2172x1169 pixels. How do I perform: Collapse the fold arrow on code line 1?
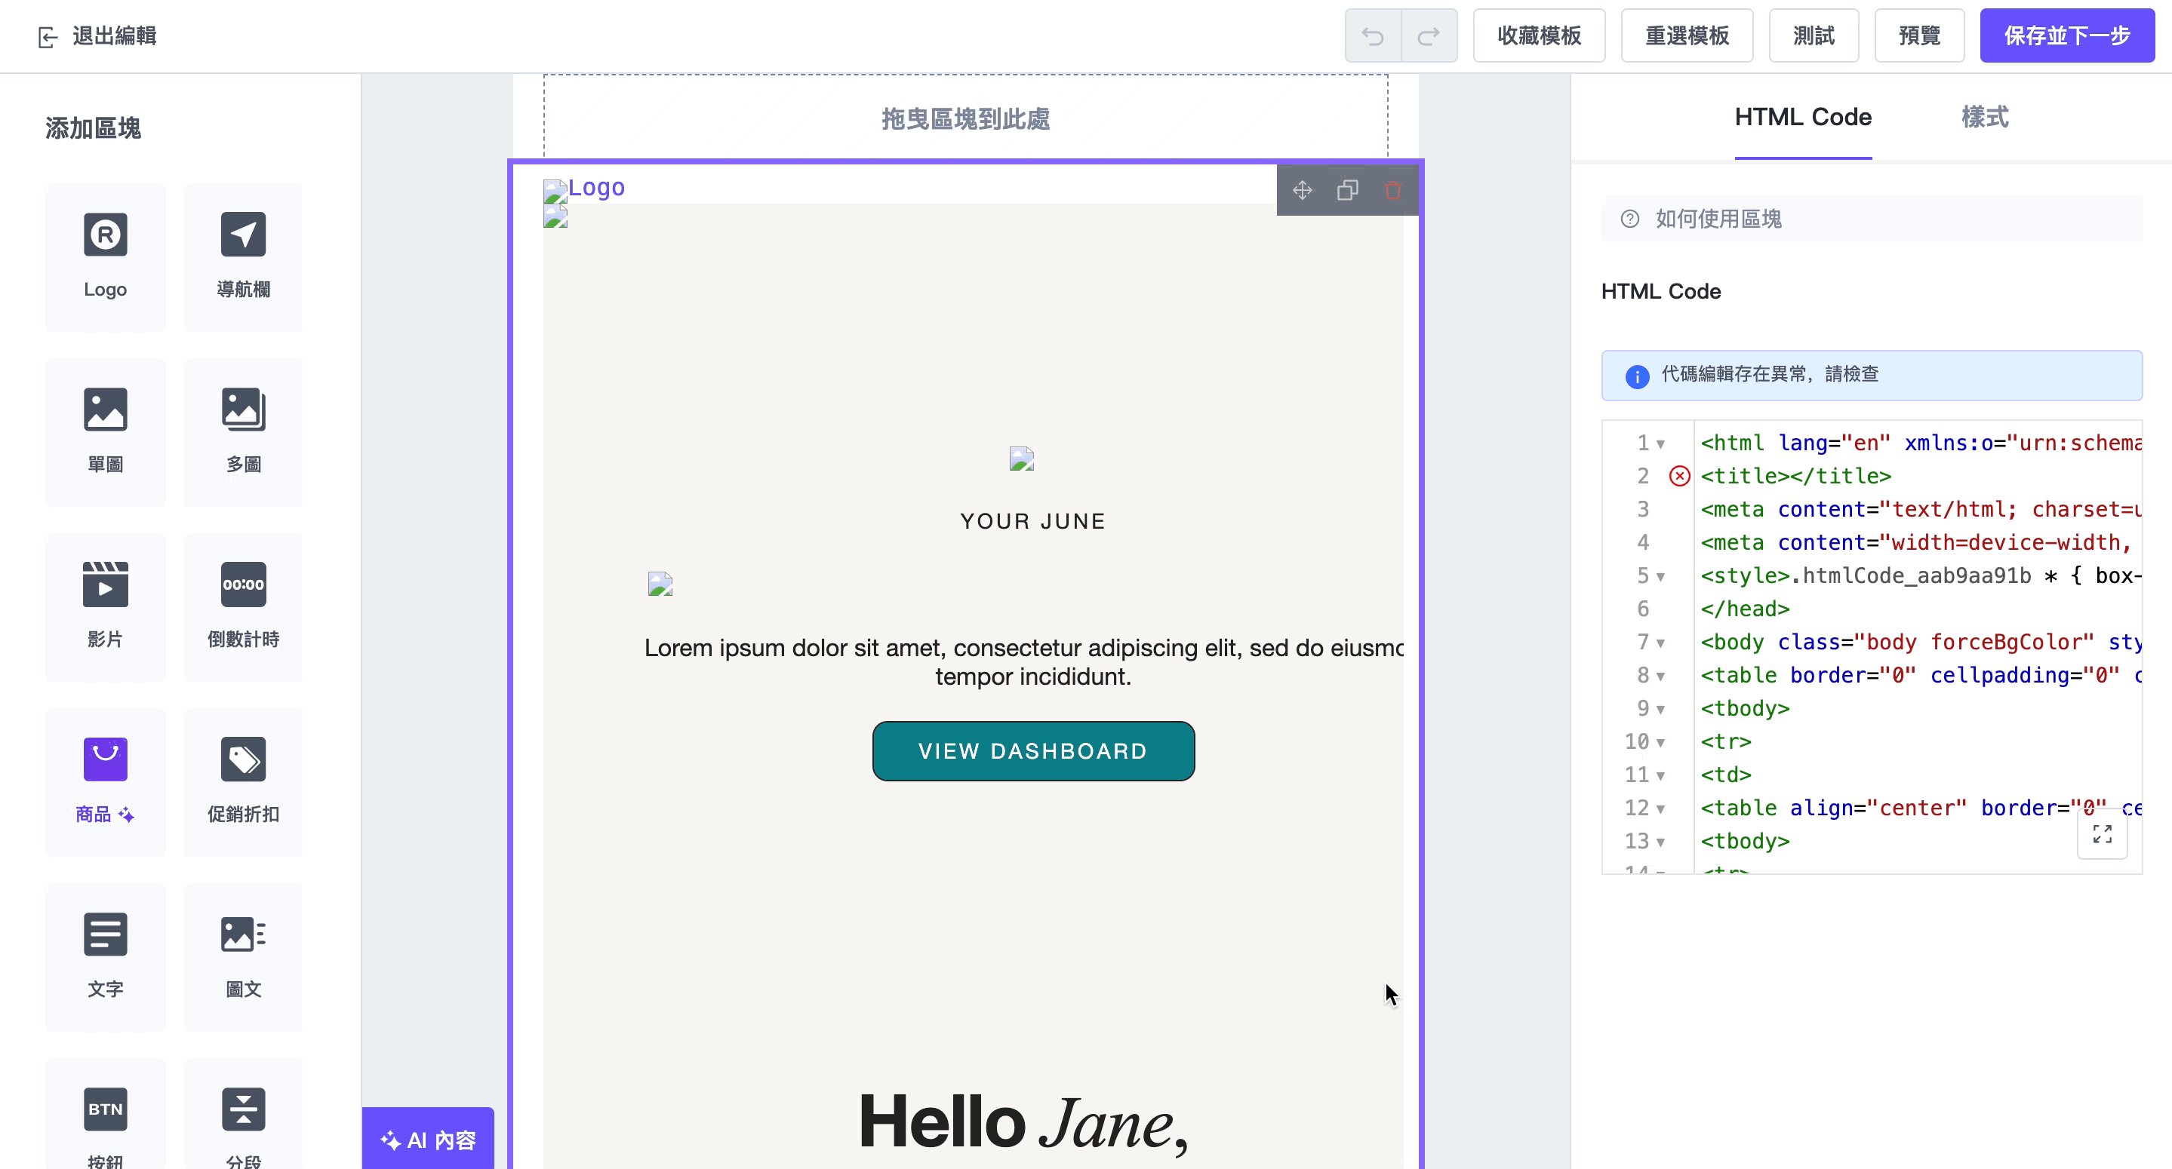click(x=1660, y=444)
